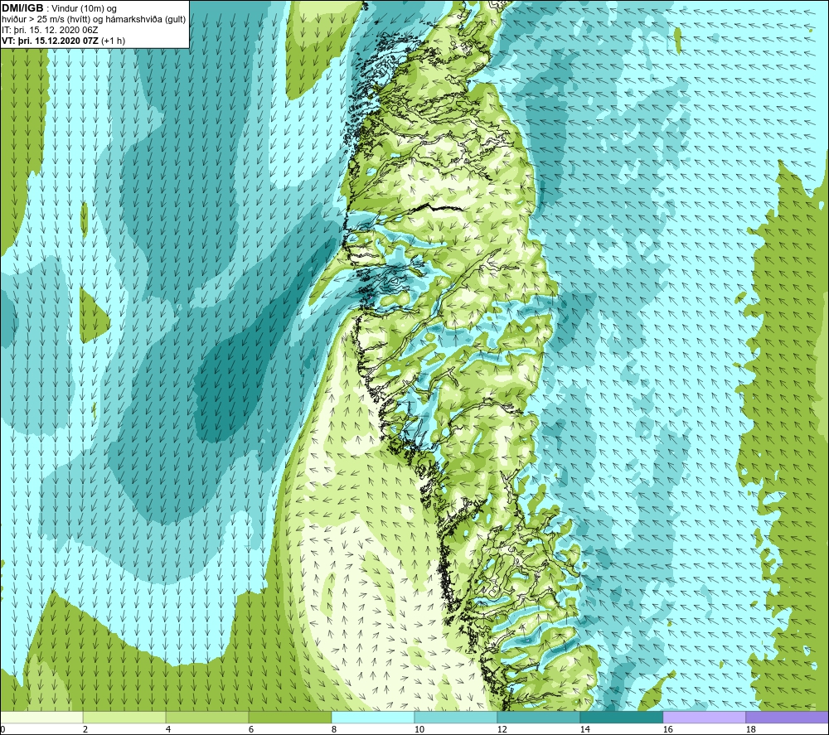Click the DMI/IGB title text

tap(22, 8)
